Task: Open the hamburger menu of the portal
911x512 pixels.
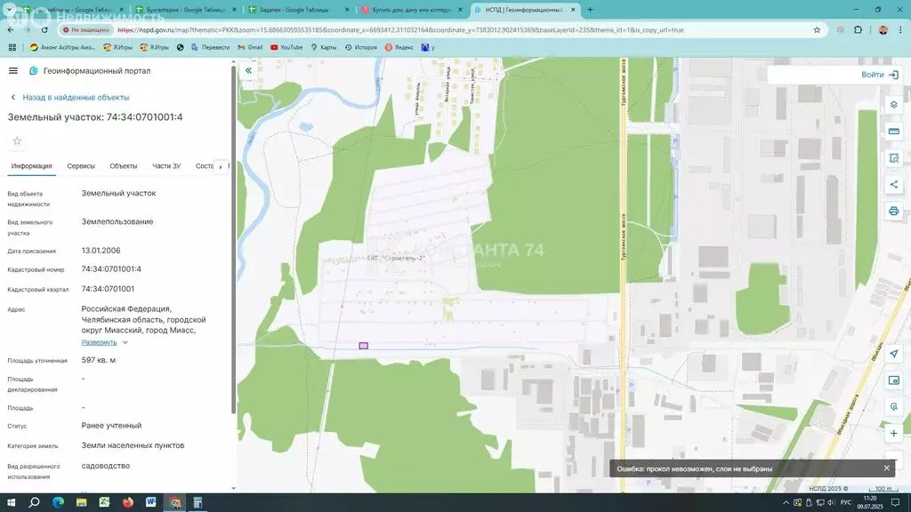Action: point(12,71)
